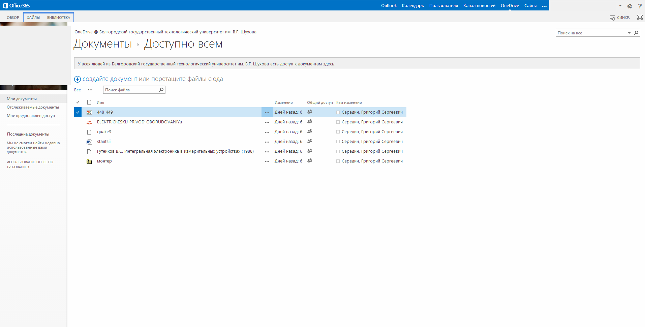The image size is (645, 327).
Task: Click Середин, Григорий Сергеевич in quake3 row
Action: point(372,132)
